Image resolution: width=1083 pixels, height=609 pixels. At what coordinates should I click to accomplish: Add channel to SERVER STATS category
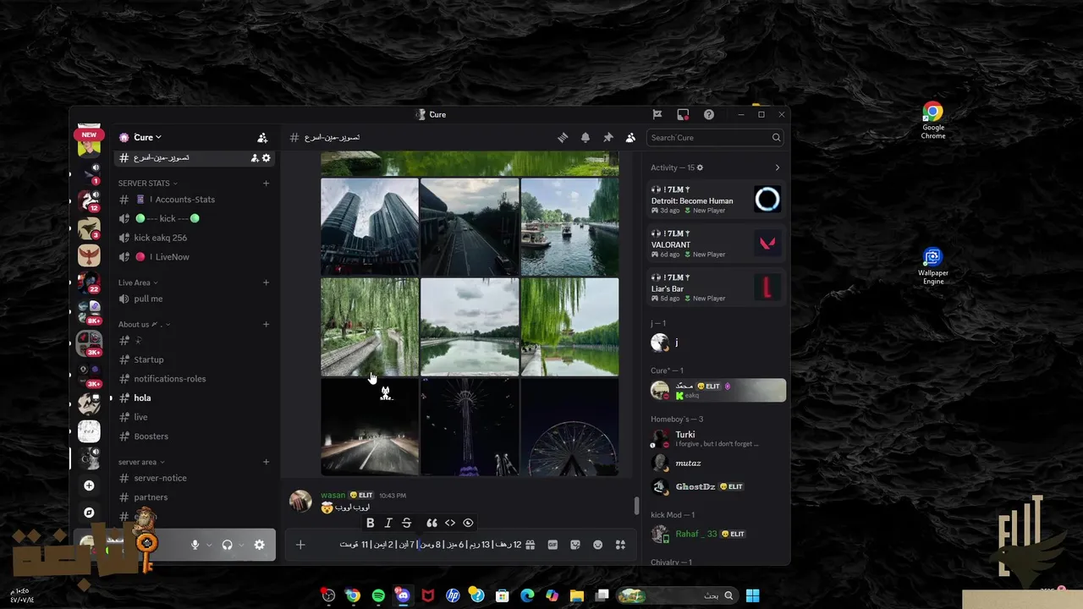[266, 183]
